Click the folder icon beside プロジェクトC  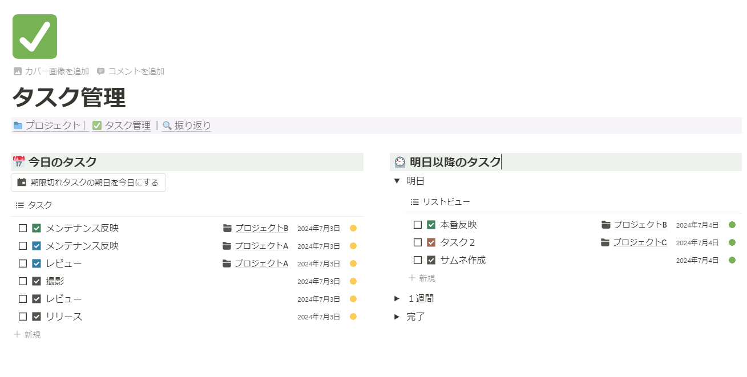[x=605, y=242]
